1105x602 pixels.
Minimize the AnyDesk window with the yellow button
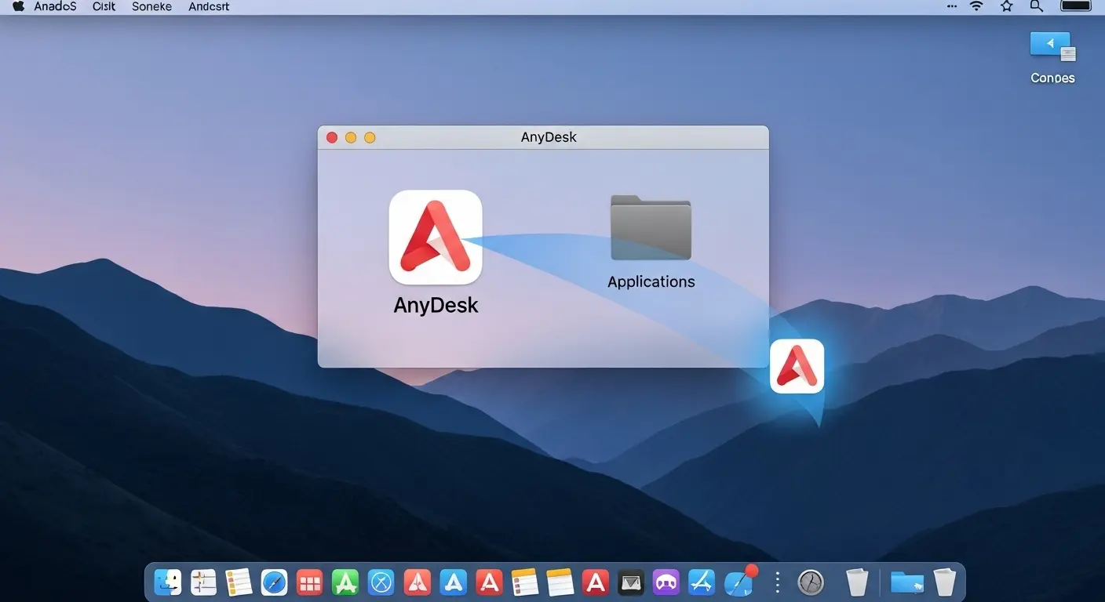coord(351,137)
